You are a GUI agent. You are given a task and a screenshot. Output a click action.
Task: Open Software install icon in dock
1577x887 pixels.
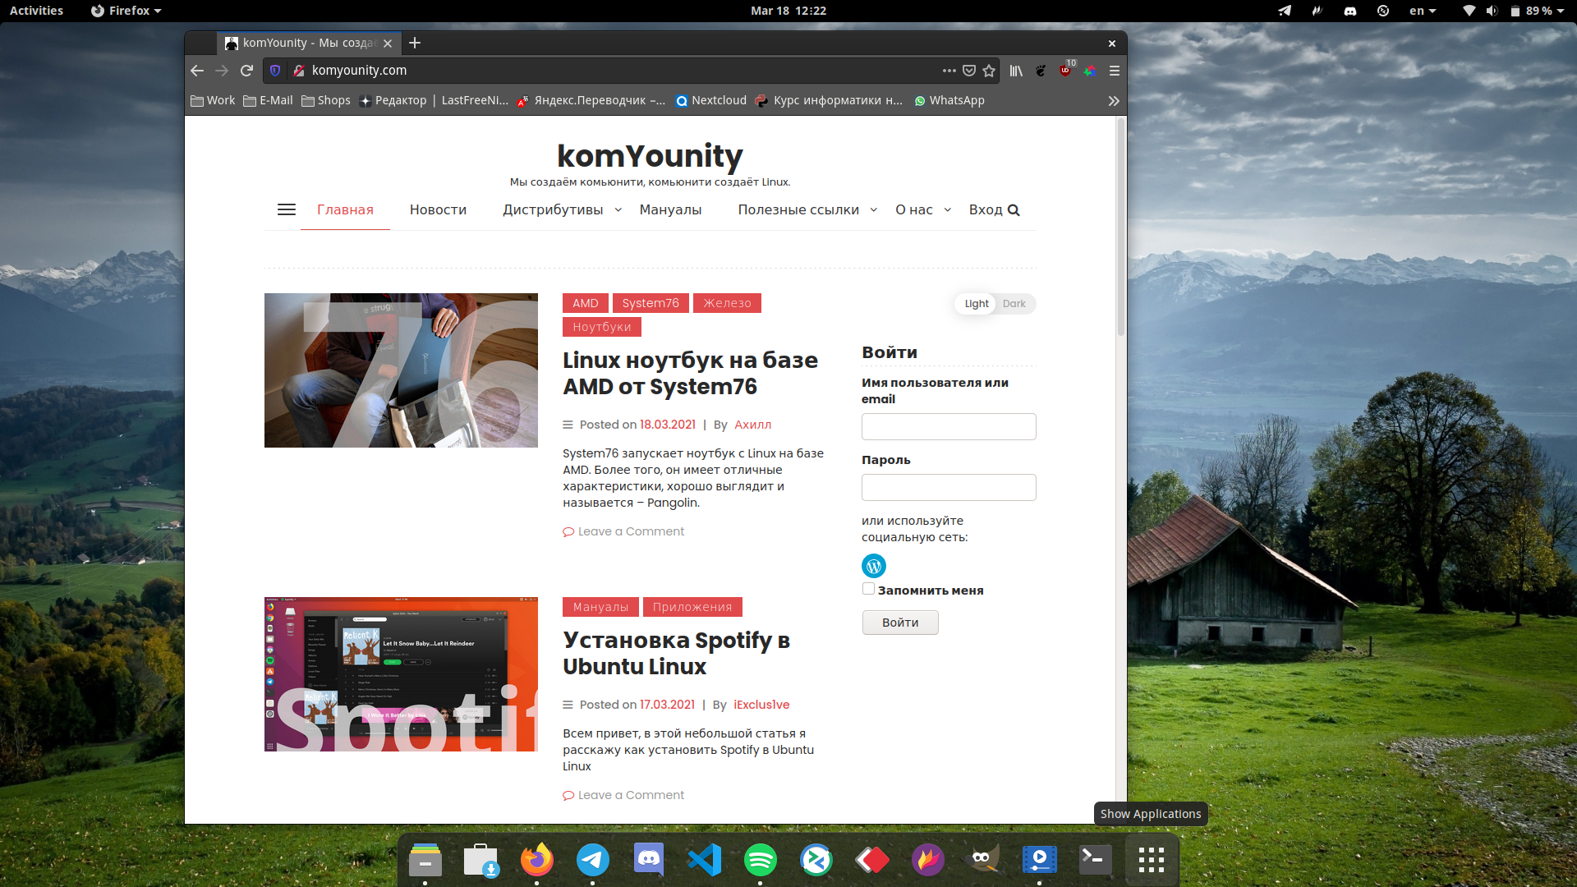click(480, 859)
